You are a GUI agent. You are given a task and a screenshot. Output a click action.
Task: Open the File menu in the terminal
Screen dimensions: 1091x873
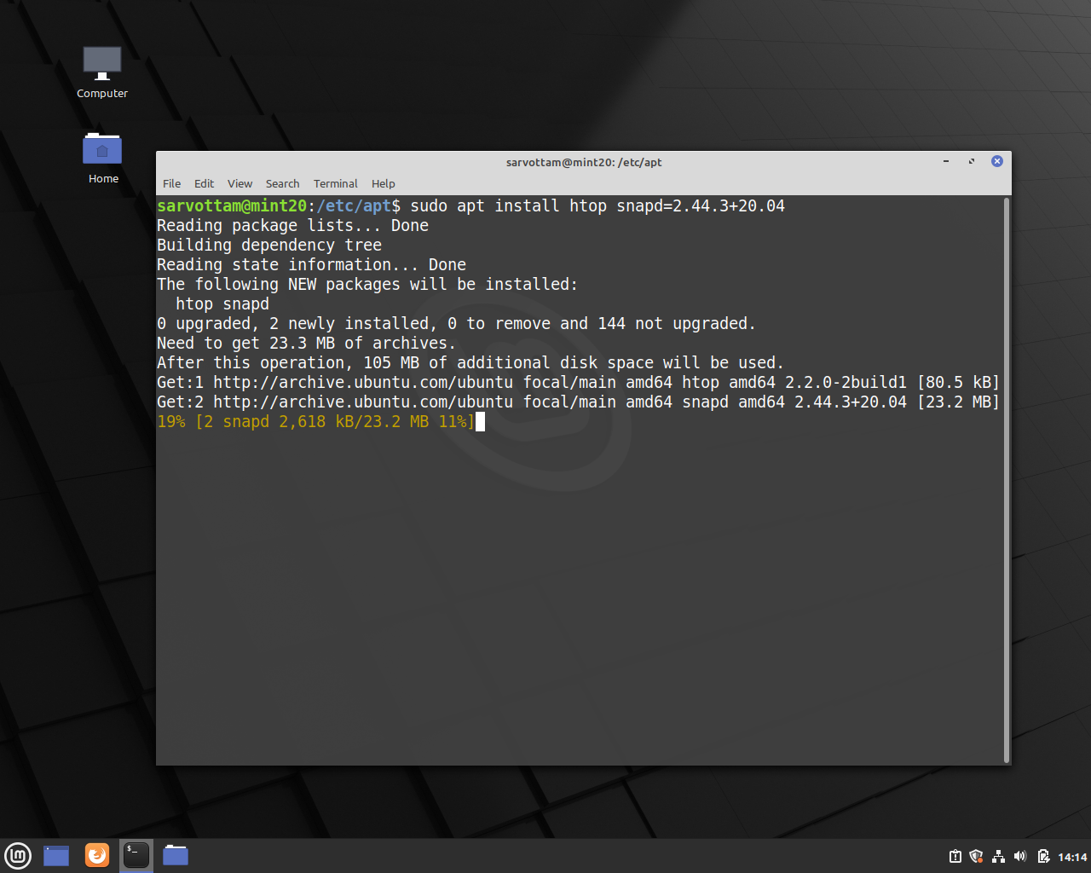tap(171, 183)
